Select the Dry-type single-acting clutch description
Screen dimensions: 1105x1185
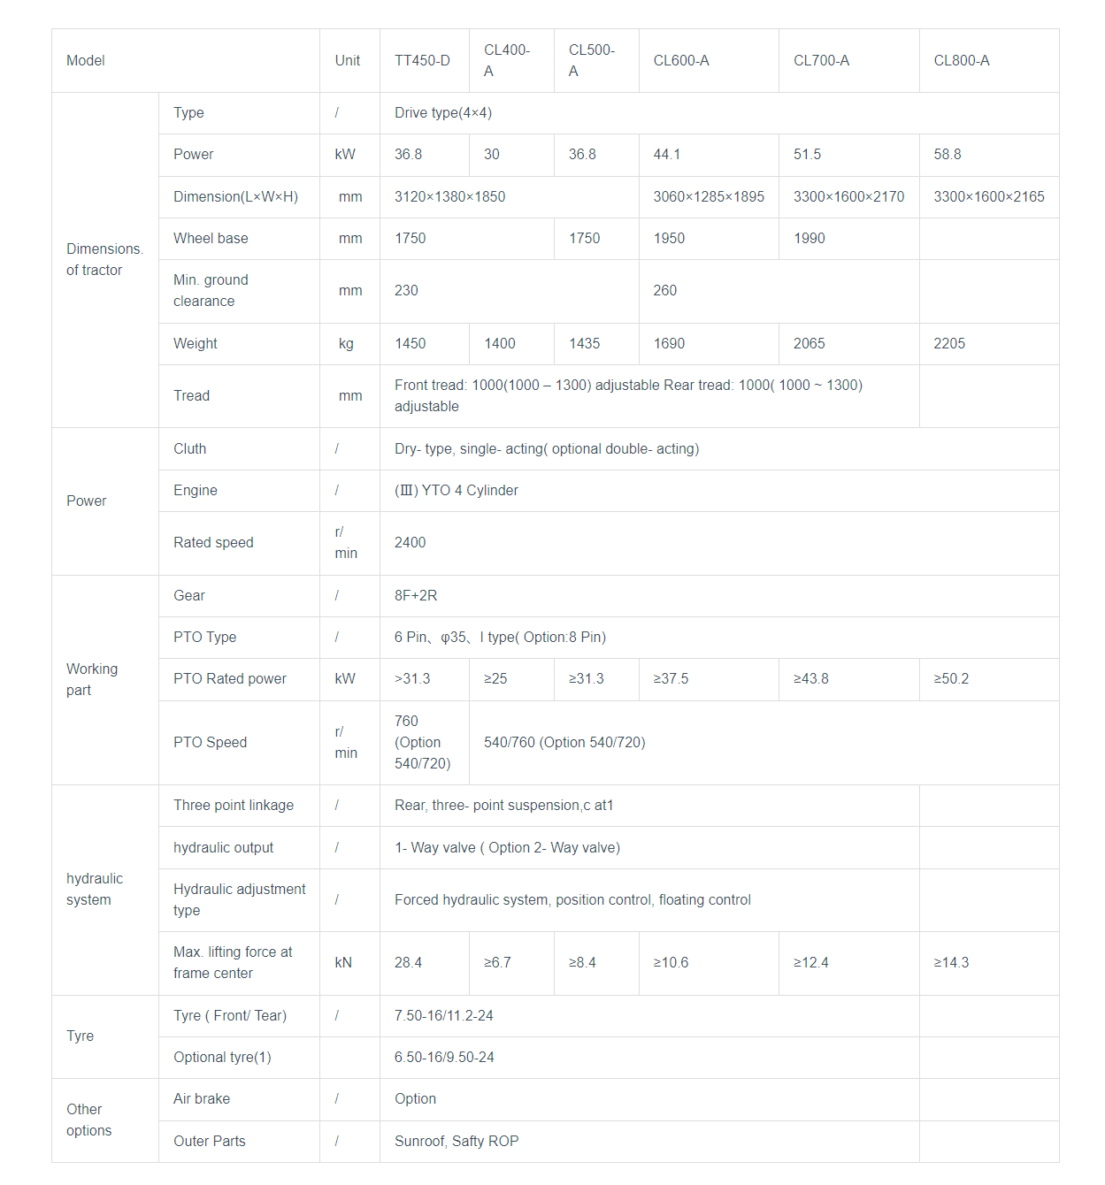click(547, 448)
